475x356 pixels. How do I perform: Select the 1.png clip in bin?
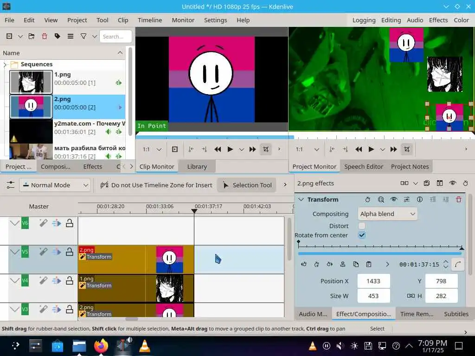tap(67, 82)
